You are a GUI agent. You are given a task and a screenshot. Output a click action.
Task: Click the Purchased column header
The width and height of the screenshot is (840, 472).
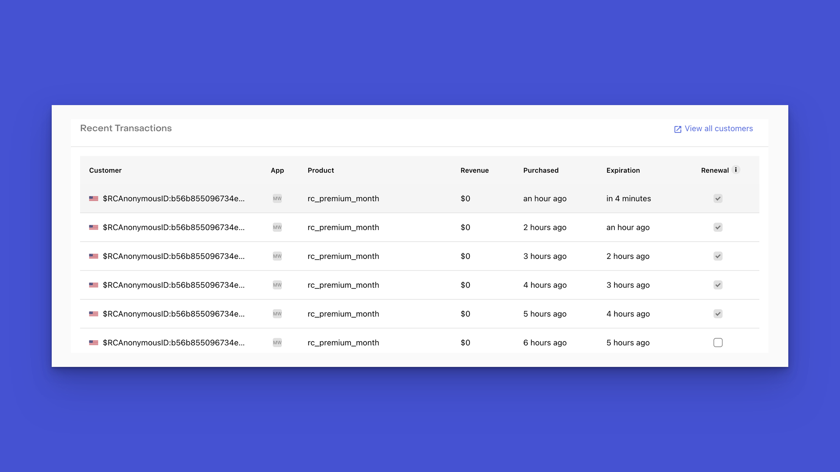(541, 171)
